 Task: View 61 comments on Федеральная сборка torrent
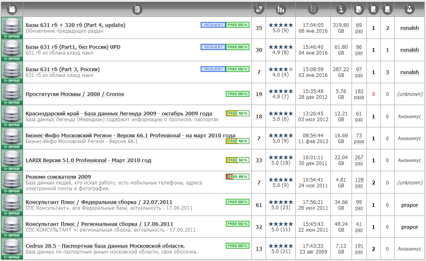(258, 205)
